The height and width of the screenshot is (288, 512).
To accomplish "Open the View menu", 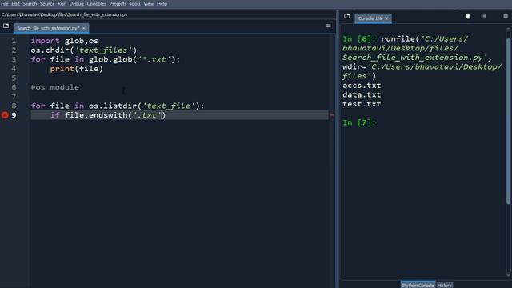I will [x=149, y=4].
